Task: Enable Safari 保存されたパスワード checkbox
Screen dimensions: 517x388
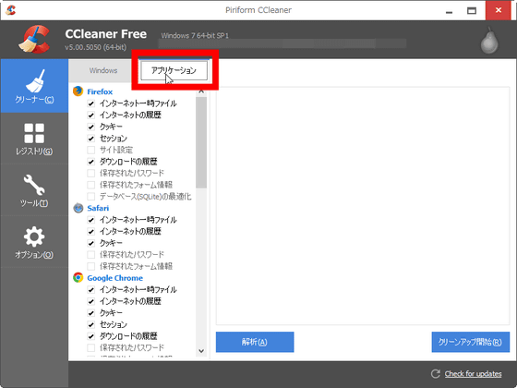Action: [91, 255]
